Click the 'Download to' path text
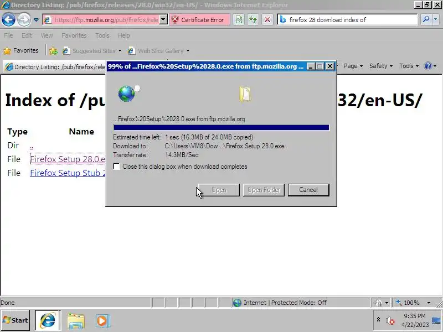This screenshot has width=443, height=332. pyautogui.click(x=224, y=146)
